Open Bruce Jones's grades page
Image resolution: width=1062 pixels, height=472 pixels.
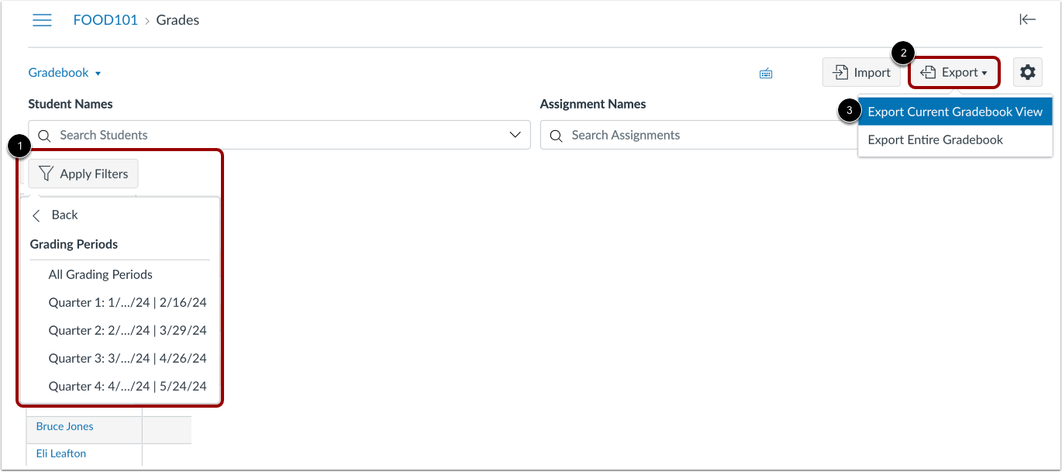click(x=64, y=426)
